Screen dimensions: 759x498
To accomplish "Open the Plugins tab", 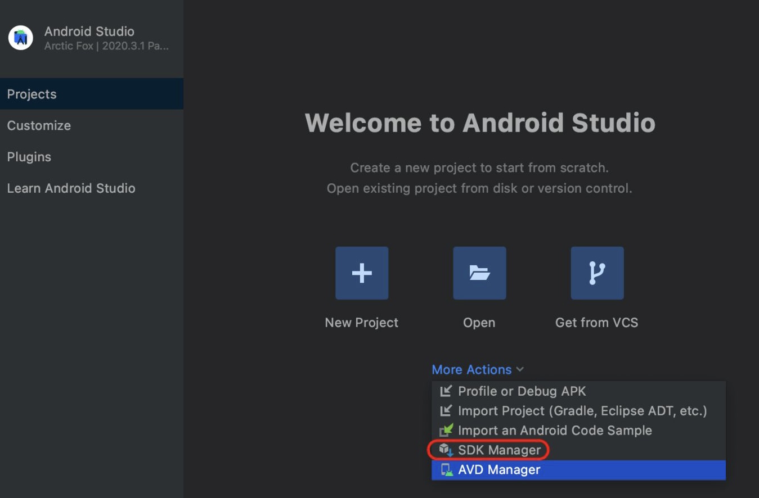I will 92,157.
